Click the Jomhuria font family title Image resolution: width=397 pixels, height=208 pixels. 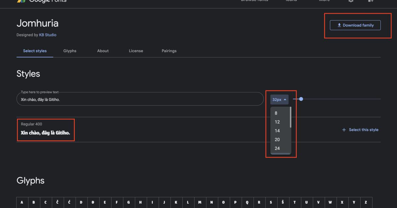tap(37, 23)
